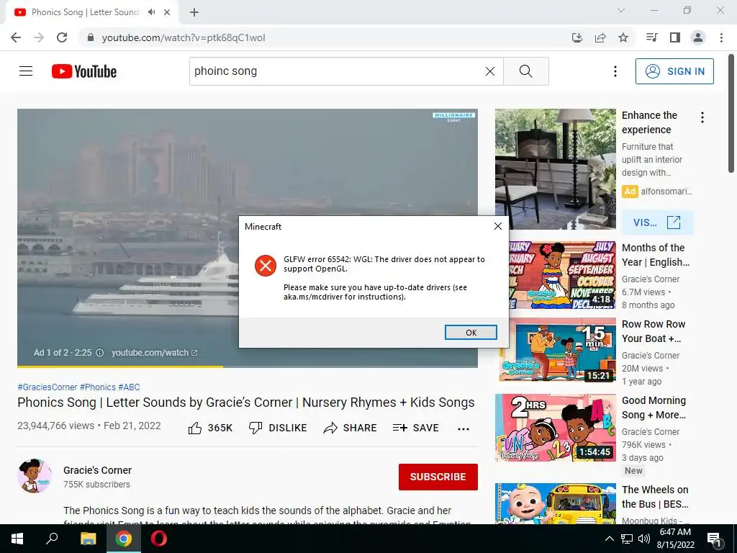Go forward with browser forward arrow
This screenshot has height=553, width=737.
(39, 37)
